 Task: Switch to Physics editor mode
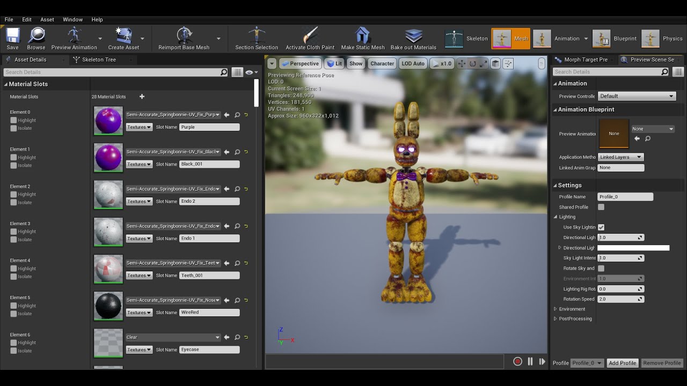663,39
